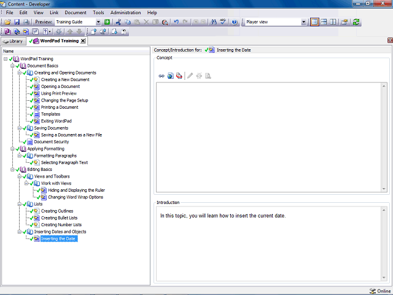The image size is (393, 295).
Task: Open the Player view dropdown
Action: (x=303, y=22)
